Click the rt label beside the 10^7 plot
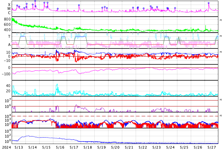 point(220,100)
